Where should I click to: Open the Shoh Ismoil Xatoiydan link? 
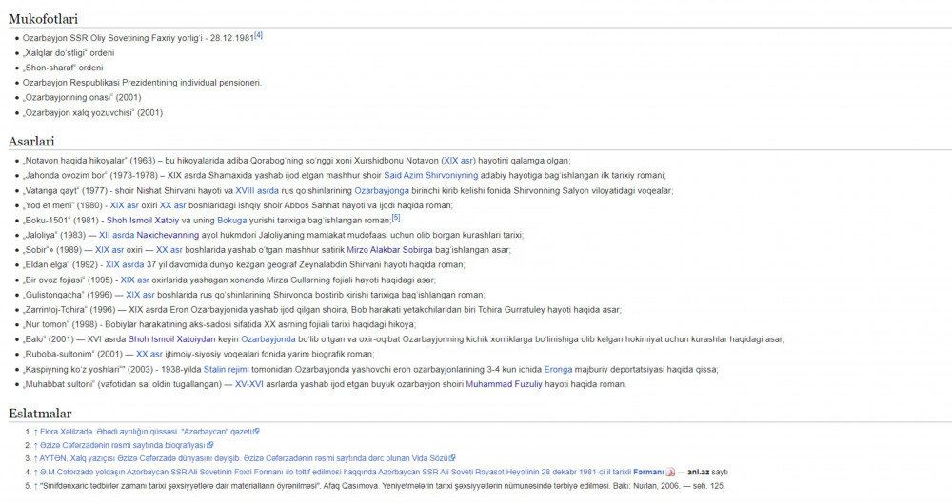(171, 339)
